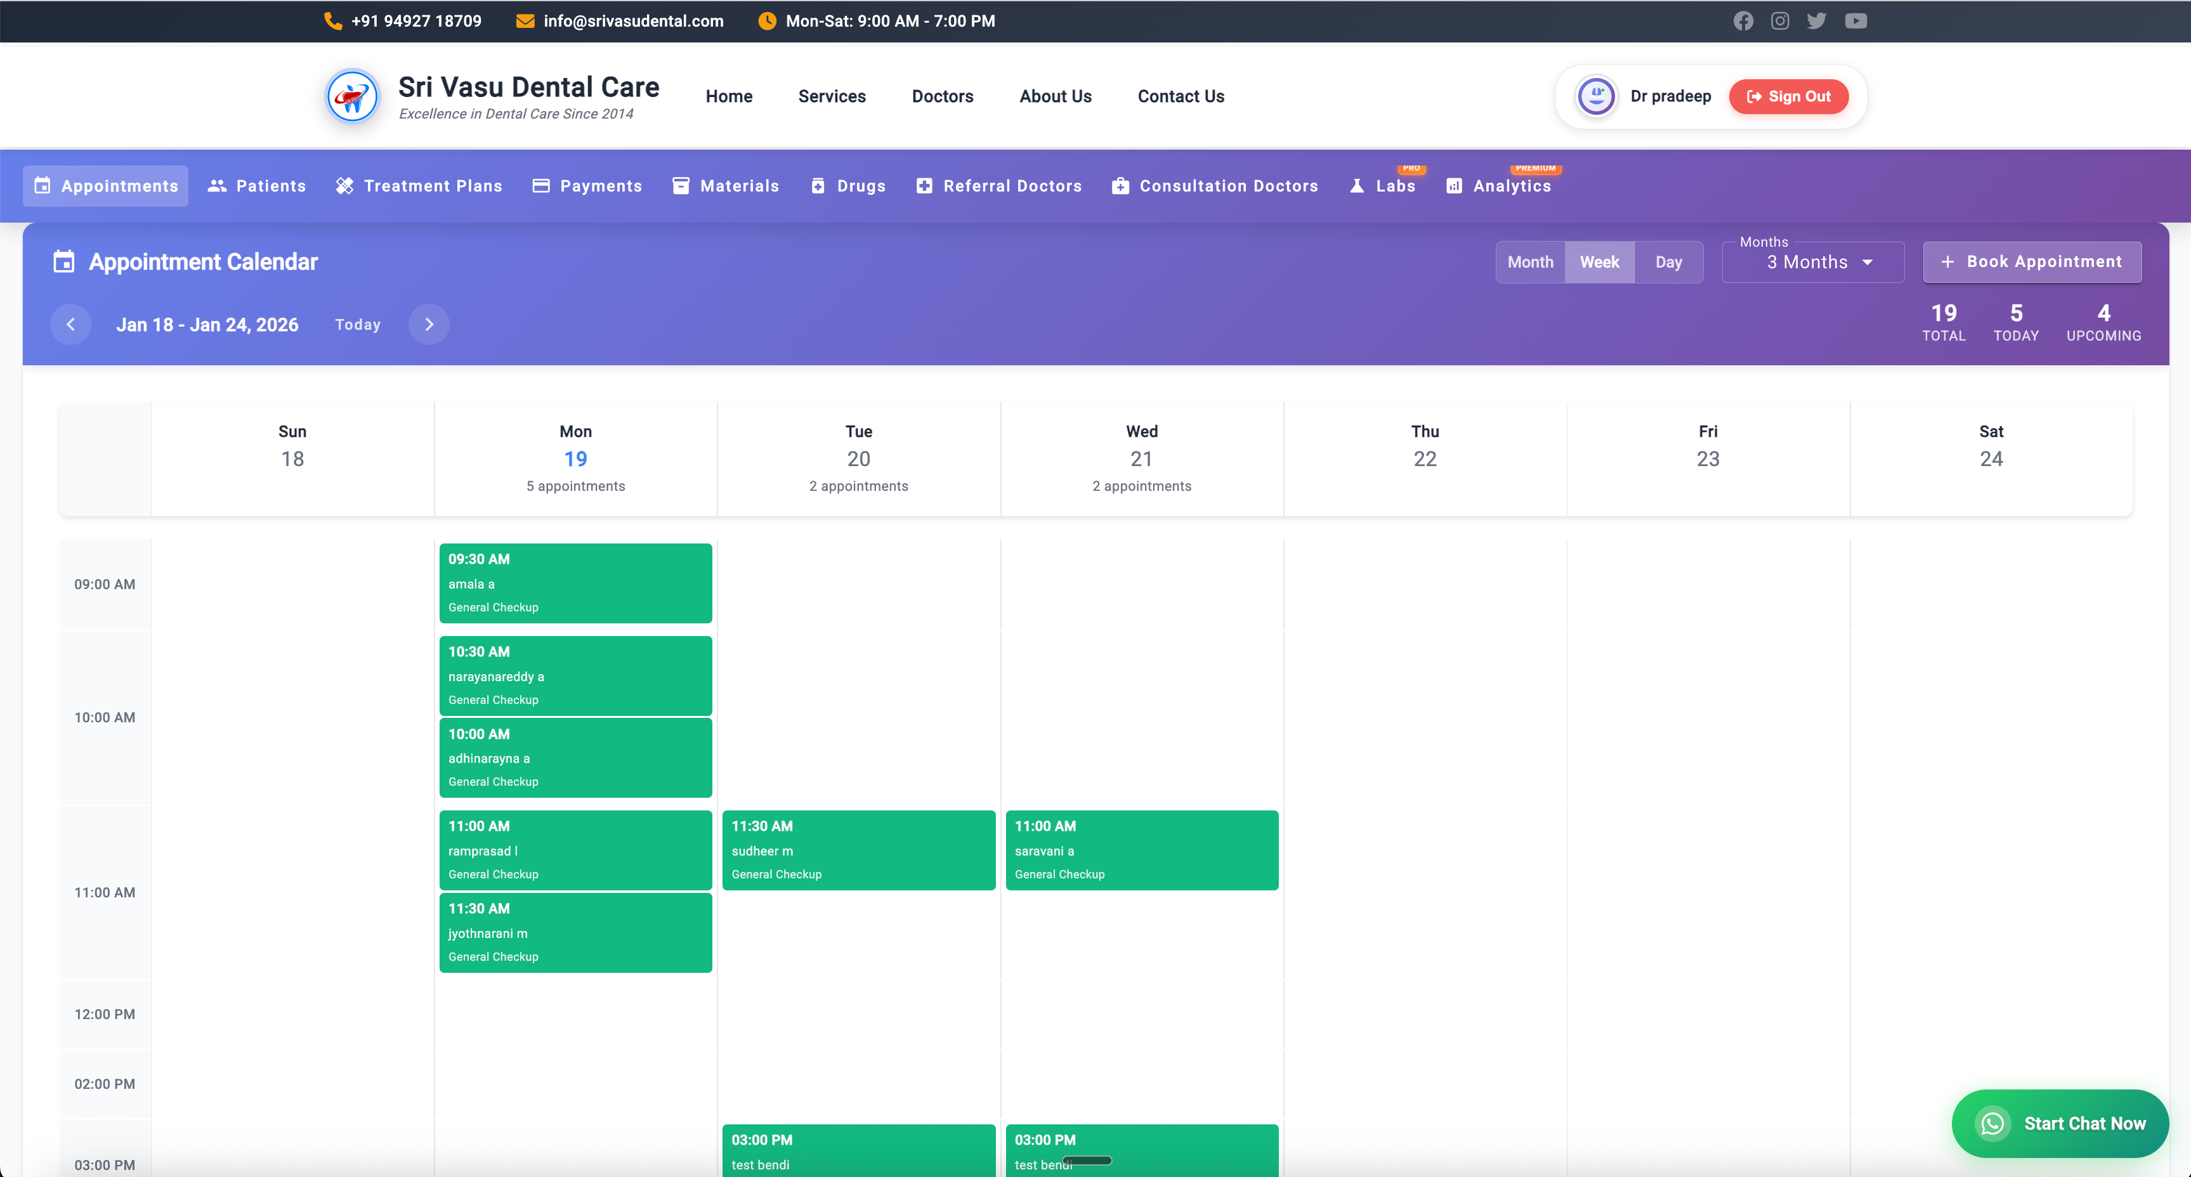The image size is (2191, 1177).
Task: Click the Book Appointment button
Action: [2031, 262]
